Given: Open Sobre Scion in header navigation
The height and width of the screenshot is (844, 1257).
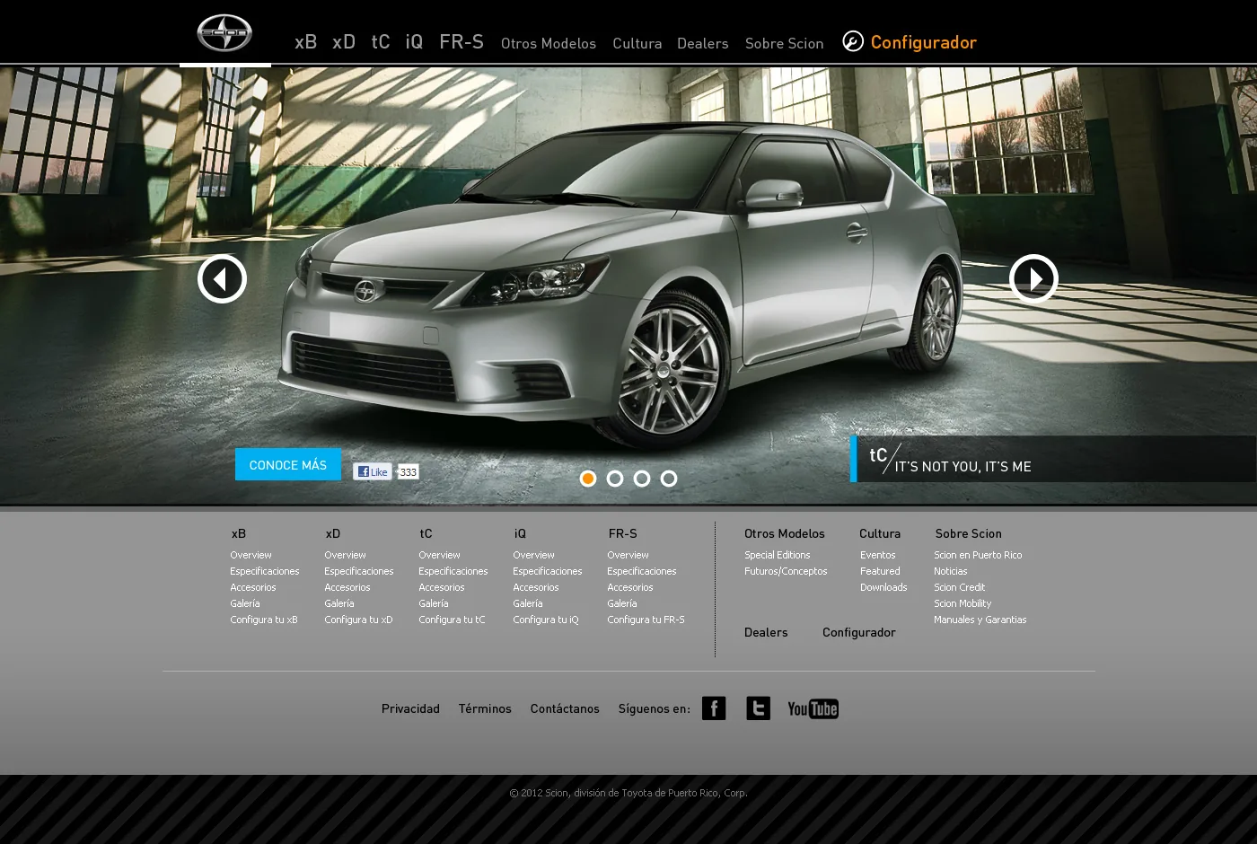Looking at the screenshot, I should (785, 43).
